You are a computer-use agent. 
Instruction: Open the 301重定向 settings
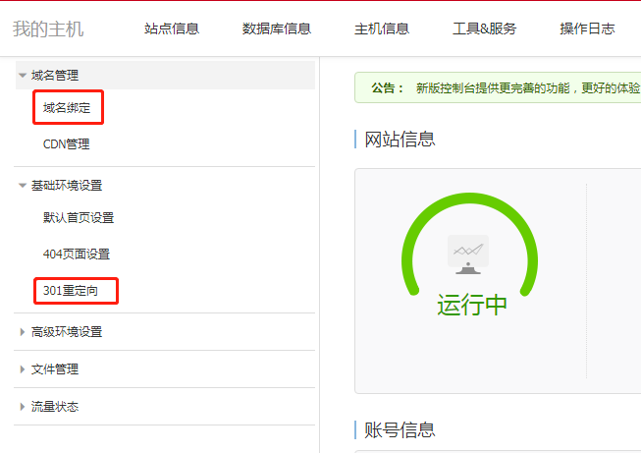click(71, 291)
